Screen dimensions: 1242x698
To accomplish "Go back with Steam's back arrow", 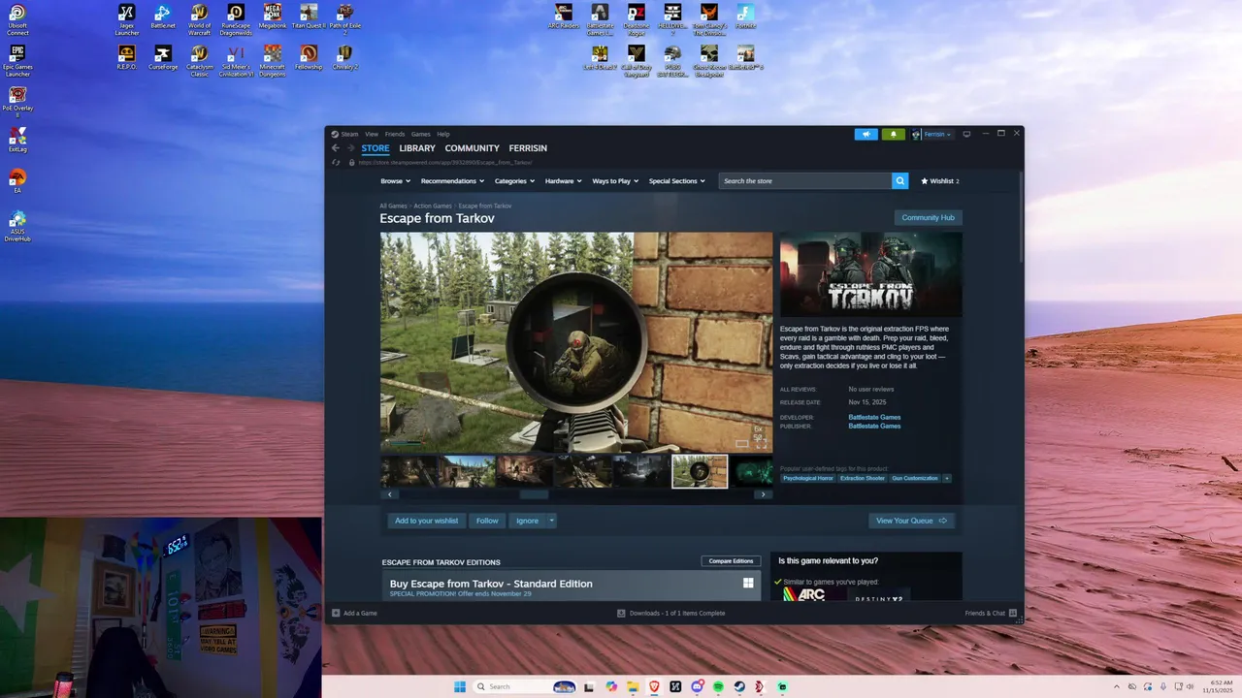I will click(336, 148).
